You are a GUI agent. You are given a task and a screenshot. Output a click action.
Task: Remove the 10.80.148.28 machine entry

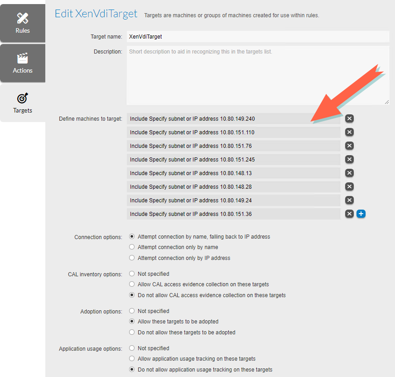pos(349,186)
